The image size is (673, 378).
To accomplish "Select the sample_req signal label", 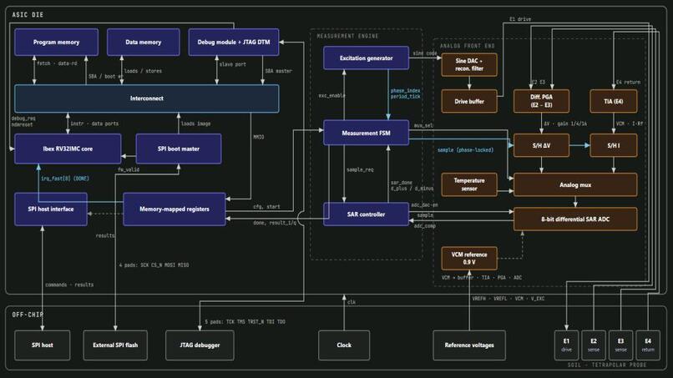I will [x=360, y=170].
